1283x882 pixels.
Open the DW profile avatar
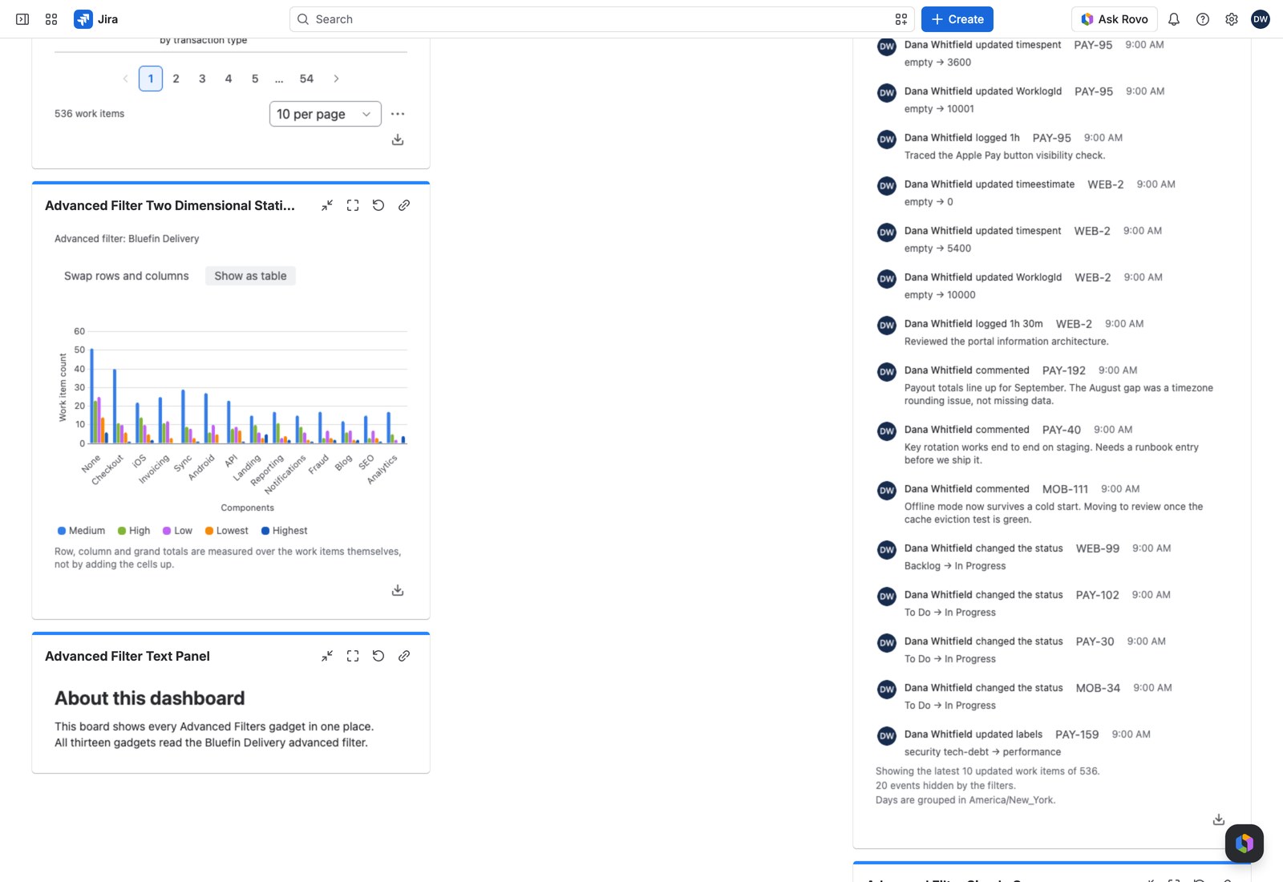(1261, 19)
